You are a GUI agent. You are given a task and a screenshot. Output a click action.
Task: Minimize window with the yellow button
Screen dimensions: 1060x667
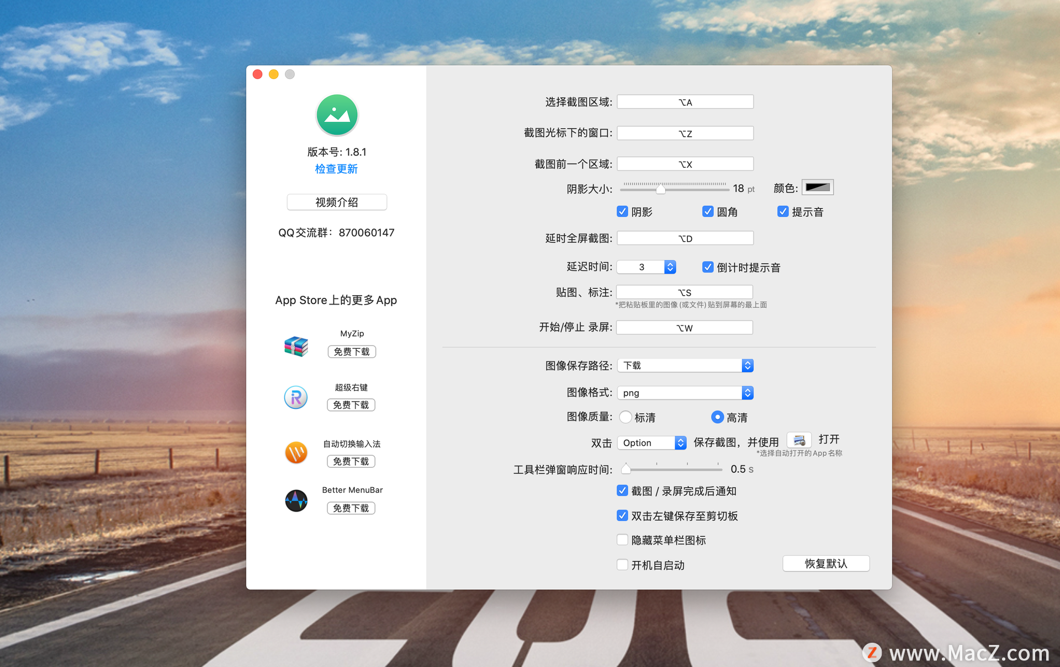(273, 74)
